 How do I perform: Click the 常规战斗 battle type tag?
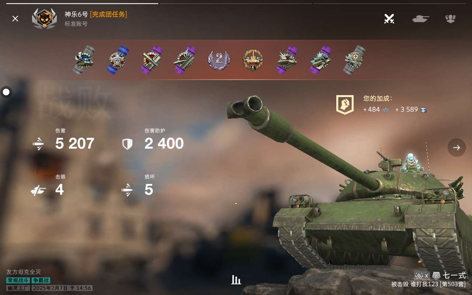click(18, 280)
